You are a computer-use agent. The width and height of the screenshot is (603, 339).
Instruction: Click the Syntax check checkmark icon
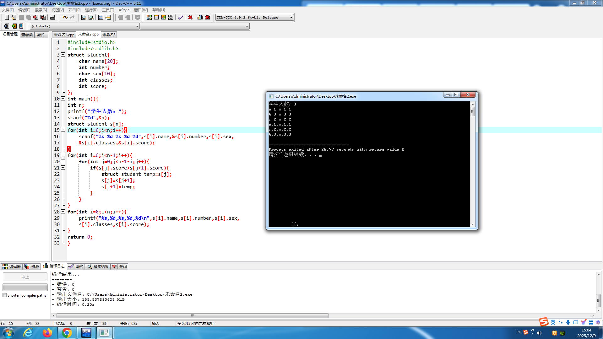(181, 17)
